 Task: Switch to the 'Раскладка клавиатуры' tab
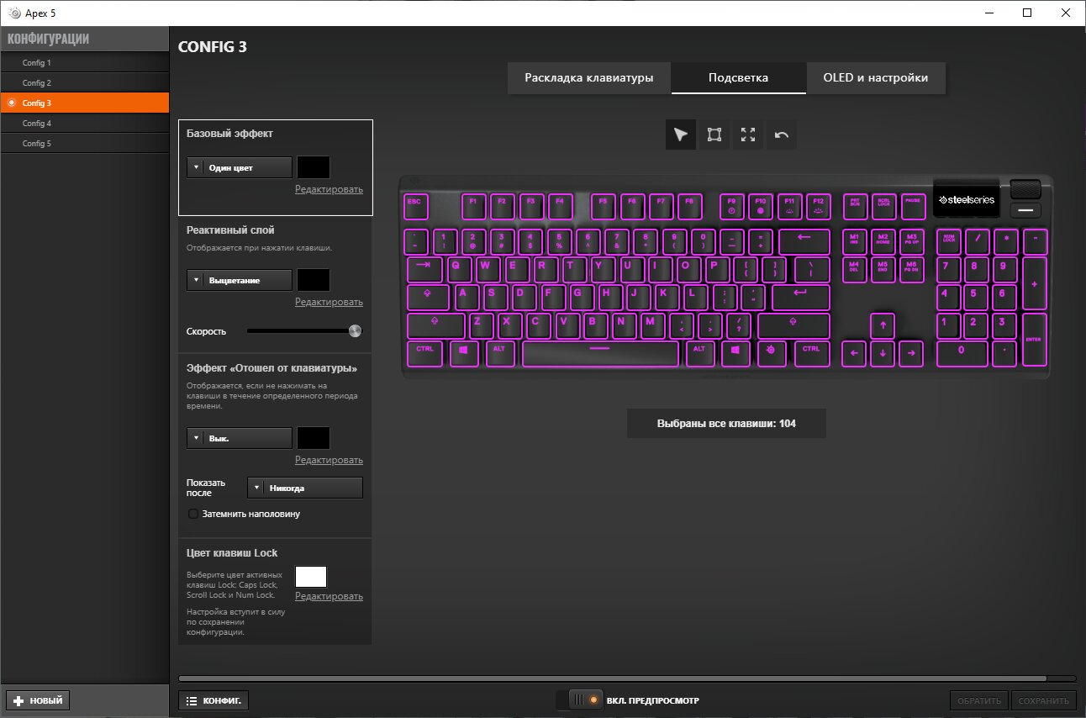coord(589,77)
